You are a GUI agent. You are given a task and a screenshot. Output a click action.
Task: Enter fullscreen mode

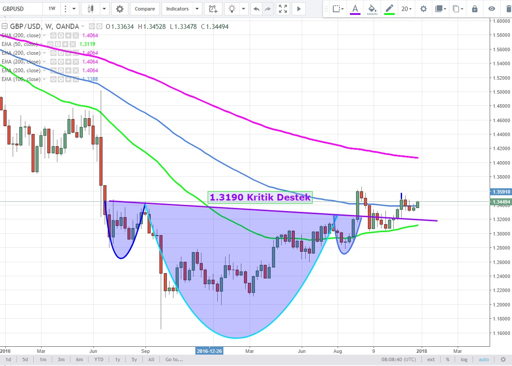coord(283,9)
